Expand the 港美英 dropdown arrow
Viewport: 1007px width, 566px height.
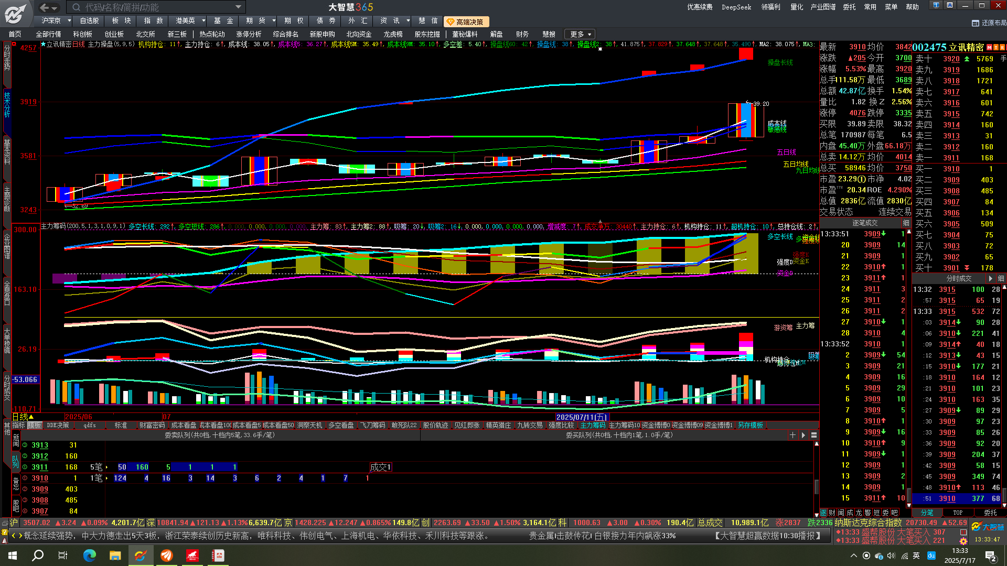(x=203, y=21)
